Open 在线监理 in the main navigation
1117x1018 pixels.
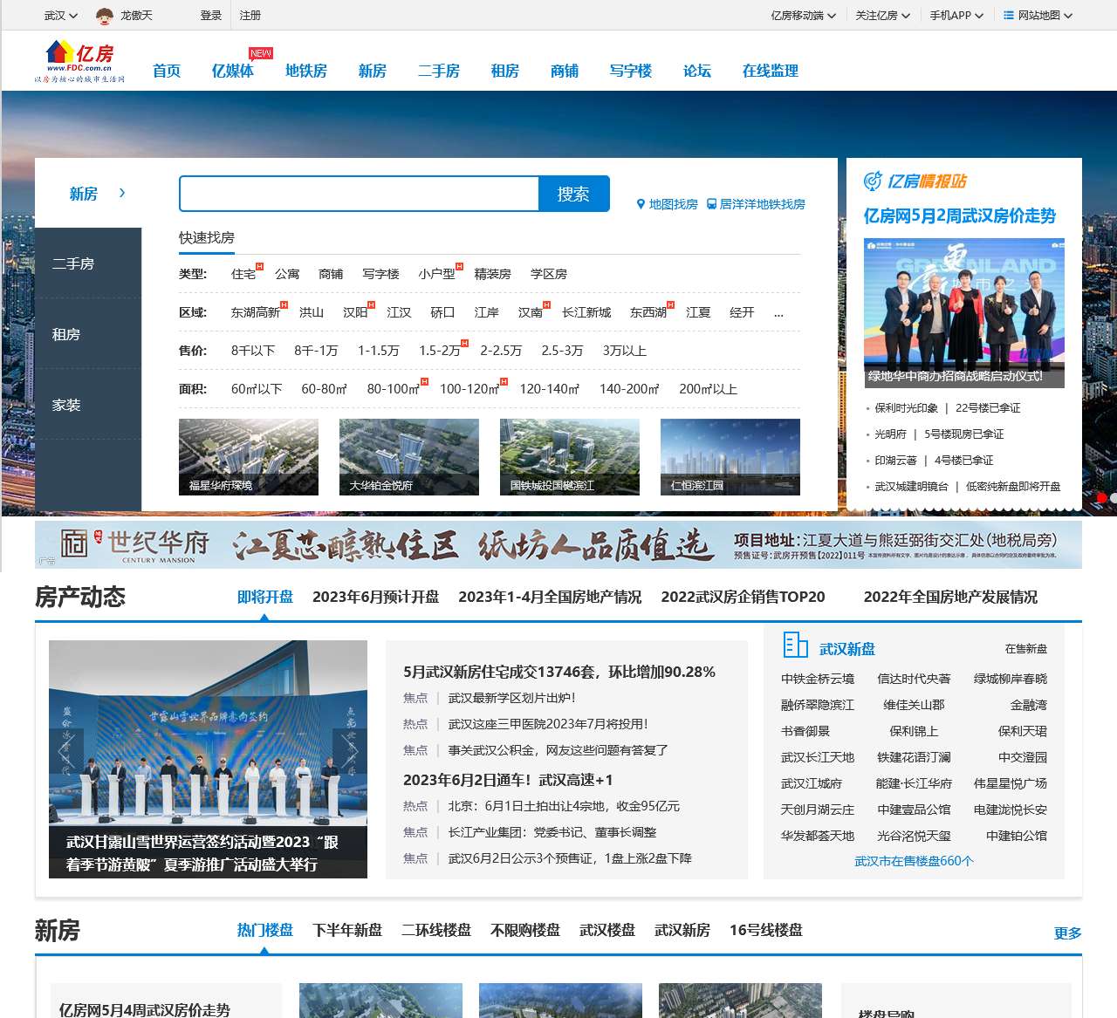pyautogui.click(x=771, y=71)
